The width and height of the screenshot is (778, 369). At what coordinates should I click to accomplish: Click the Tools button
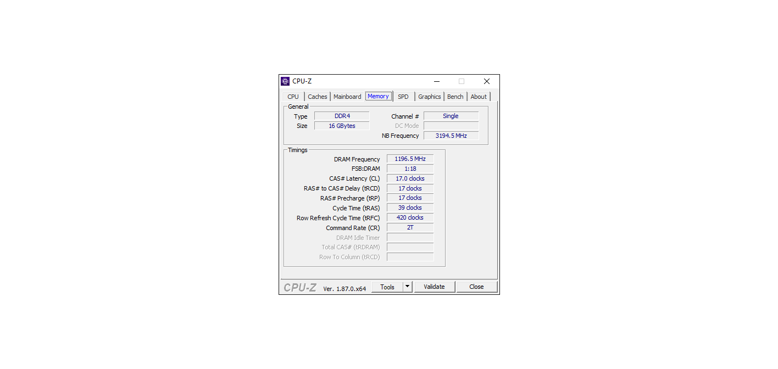click(x=387, y=287)
